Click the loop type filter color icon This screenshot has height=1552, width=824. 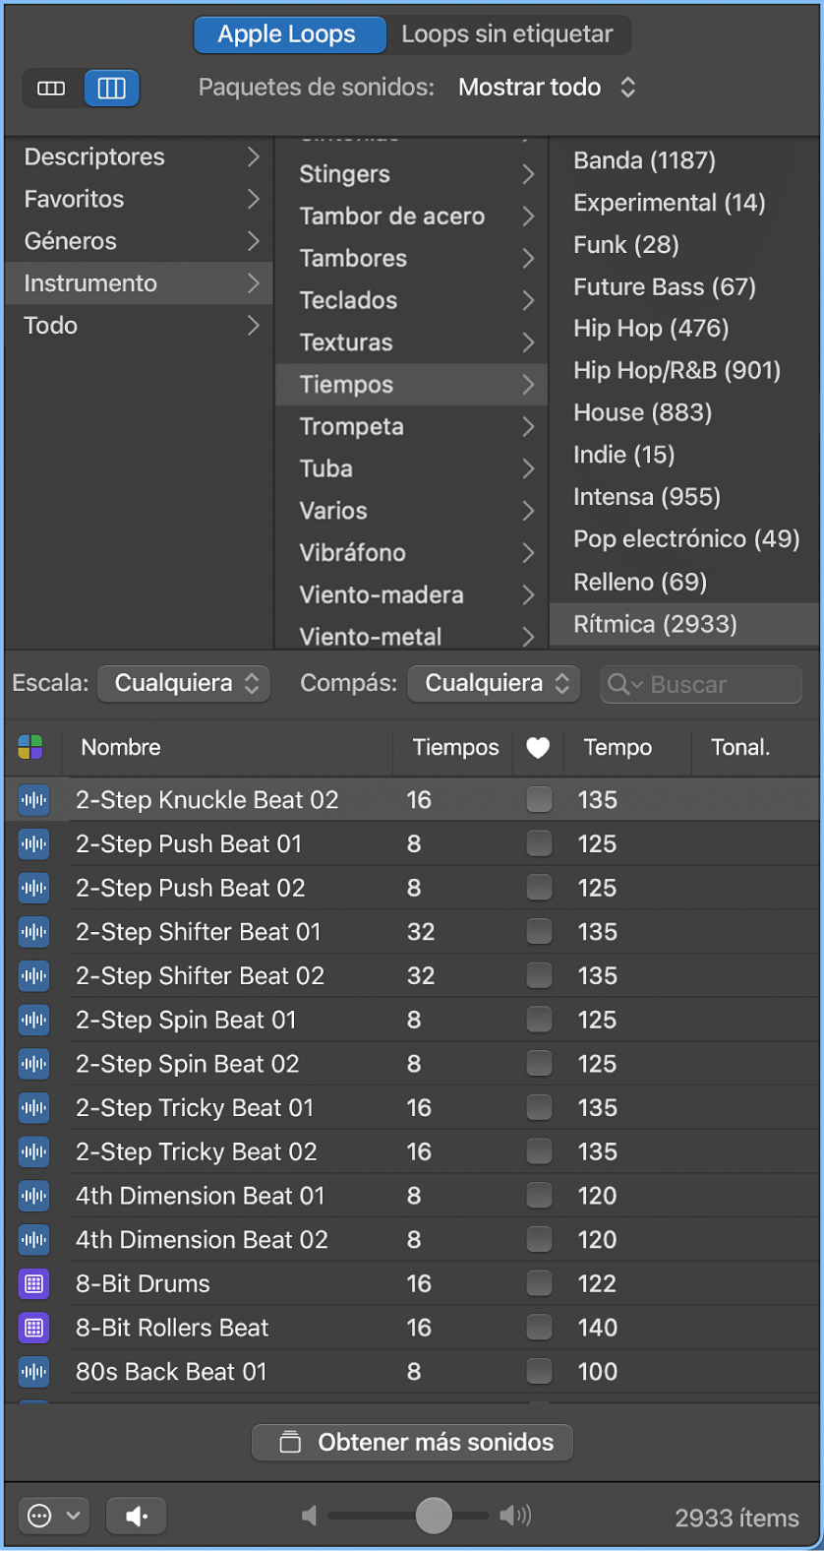tap(30, 748)
